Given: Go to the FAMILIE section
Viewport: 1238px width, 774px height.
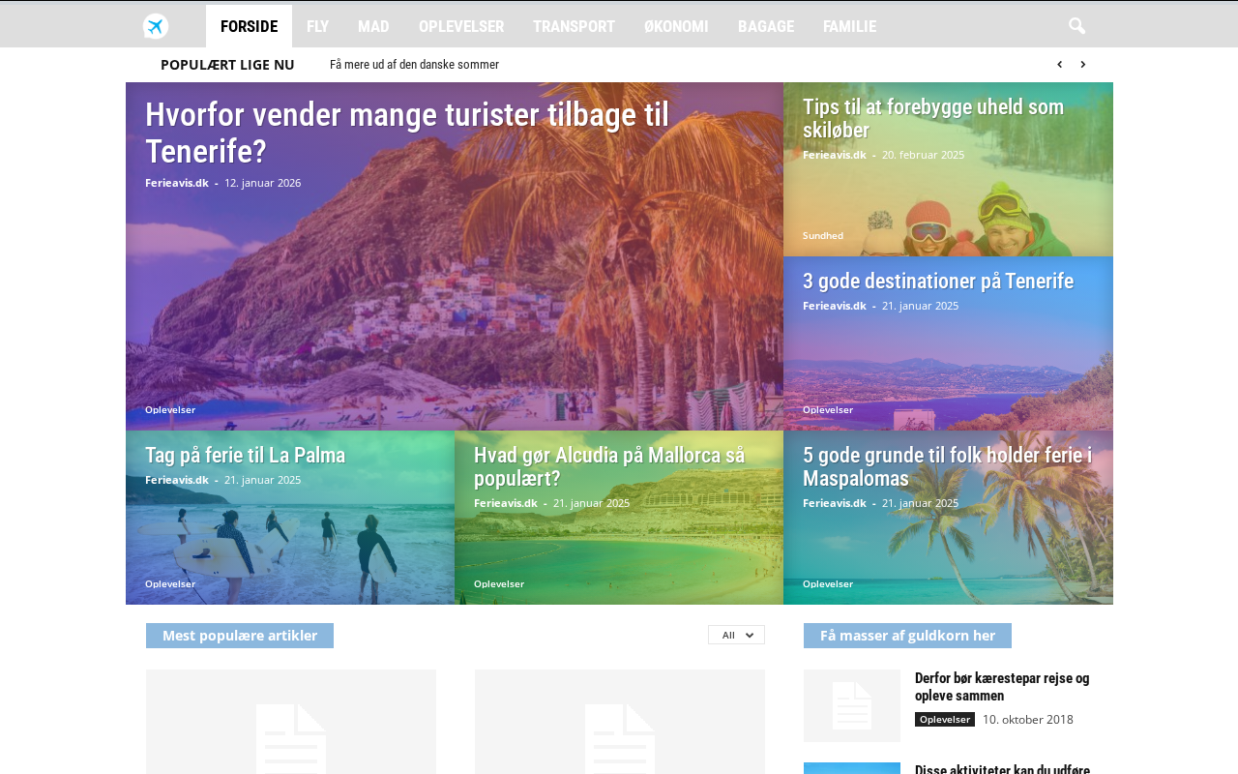Looking at the screenshot, I should tap(849, 26).
